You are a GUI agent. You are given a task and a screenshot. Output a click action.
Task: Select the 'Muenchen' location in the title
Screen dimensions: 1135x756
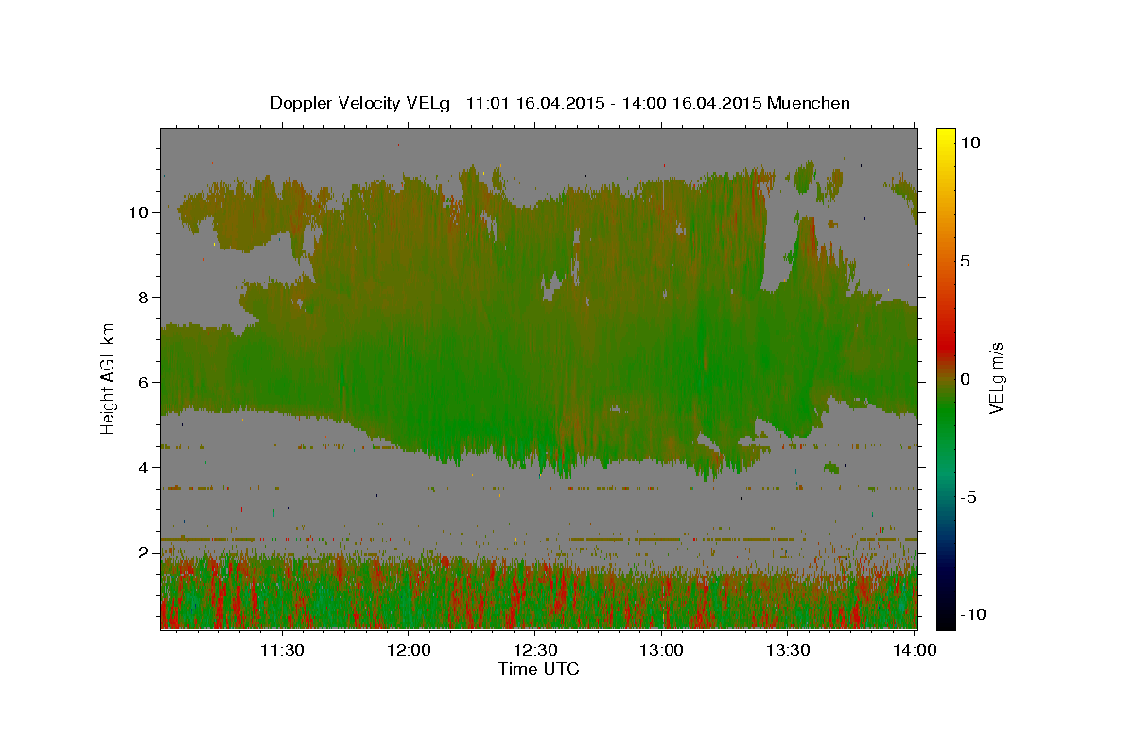point(809,103)
